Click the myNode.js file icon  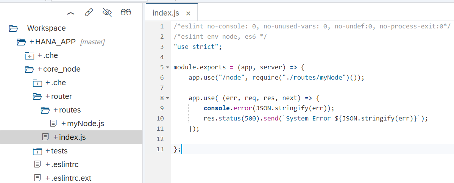pyautogui.click(x=53, y=124)
